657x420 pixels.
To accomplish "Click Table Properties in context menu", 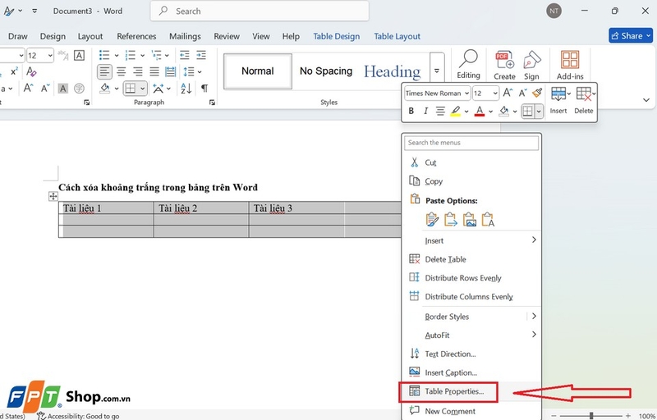I will 453,391.
